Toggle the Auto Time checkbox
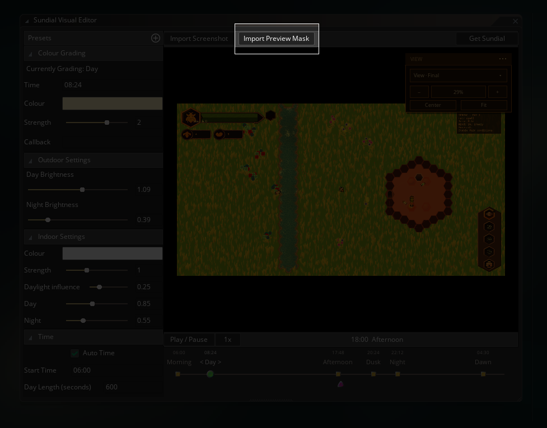The image size is (547, 428). pyautogui.click(x=74, y=353)
